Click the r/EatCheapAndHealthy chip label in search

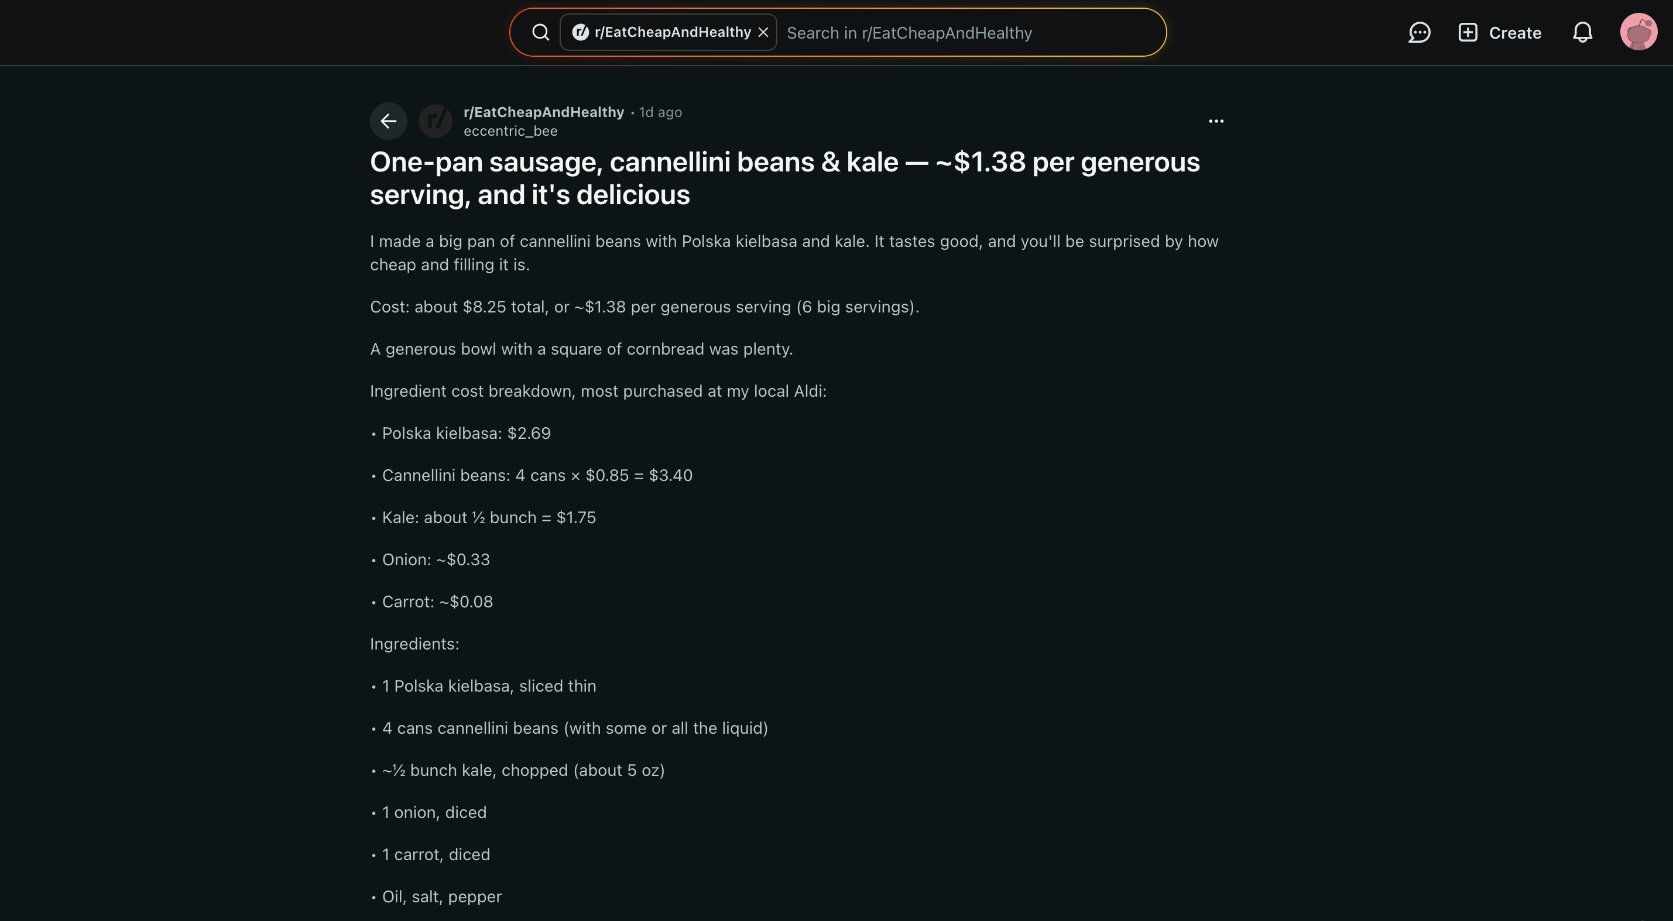point(673,31)
